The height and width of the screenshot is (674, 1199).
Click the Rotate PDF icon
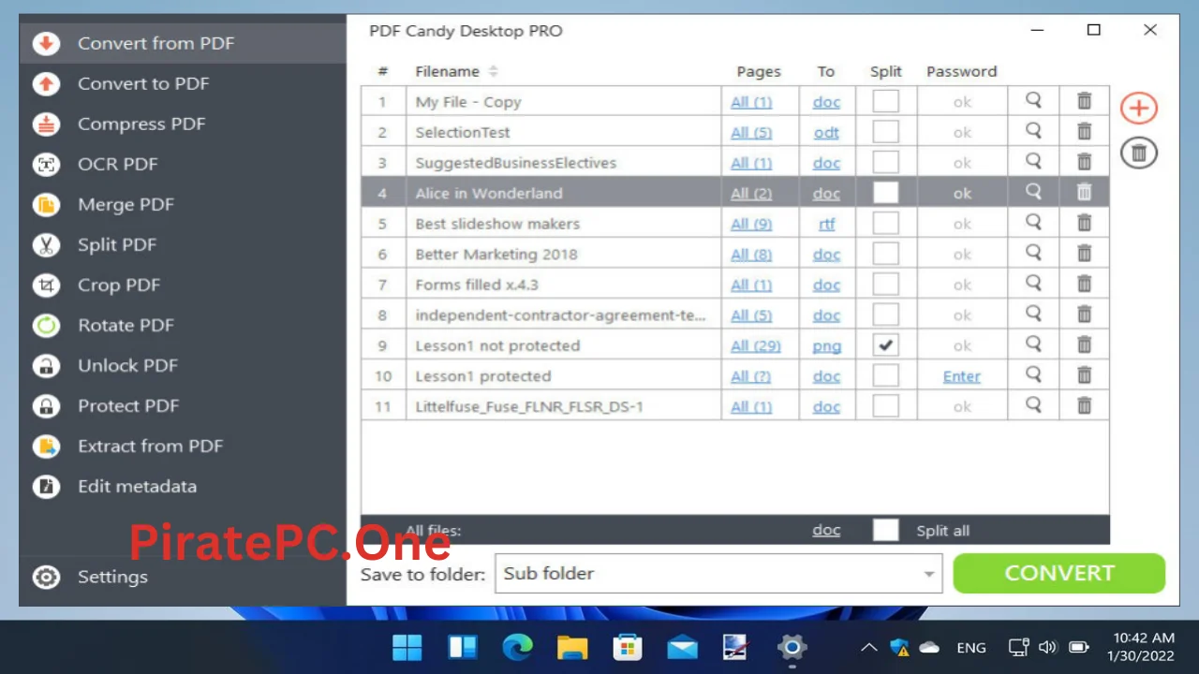point(46,325)
